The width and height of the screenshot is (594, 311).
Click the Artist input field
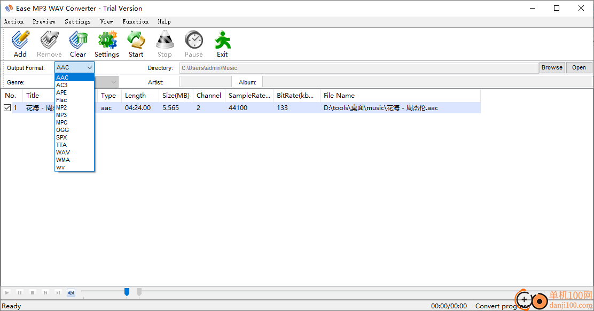click(205, 82)
